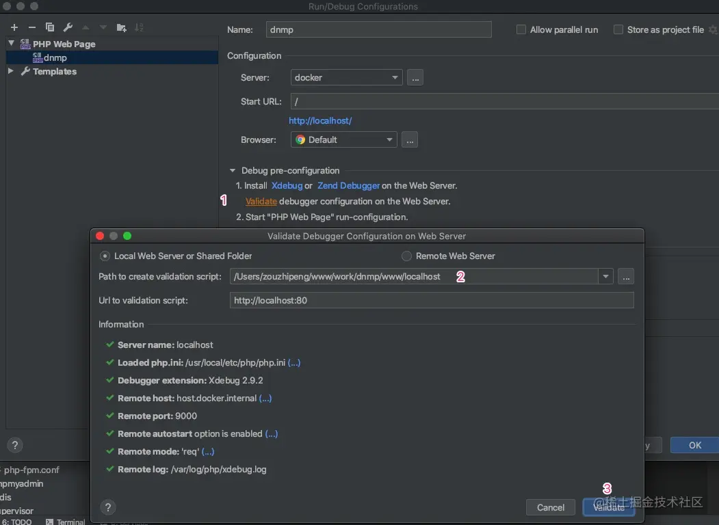
Task: Click Validate button in dialog
Action: (608, 507)
